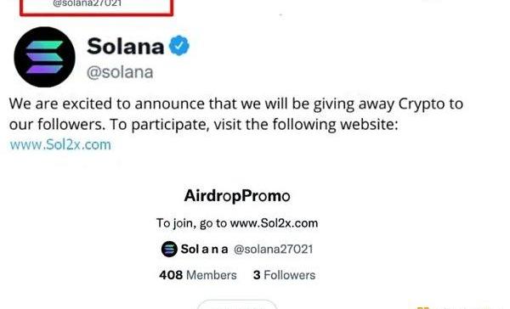The height and width of the screenshot is (309, 510).
Task: Click the 'To join, go to www.Sol2x.com' description
Action: click(x=237, y=223)
